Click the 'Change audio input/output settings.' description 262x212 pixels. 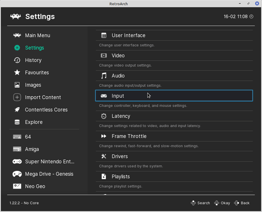click(x=130, y=86)
